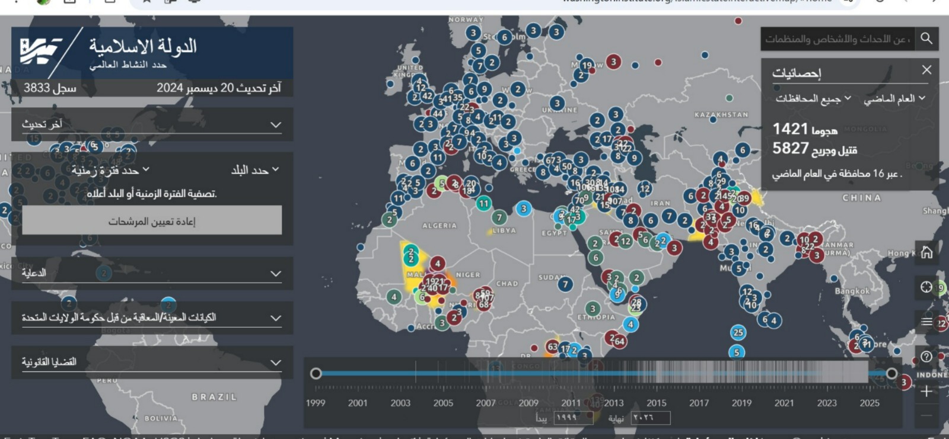Select the green 11 cluster above Algeria
This screenshot has height=439, width=949.
pos(483,203)
